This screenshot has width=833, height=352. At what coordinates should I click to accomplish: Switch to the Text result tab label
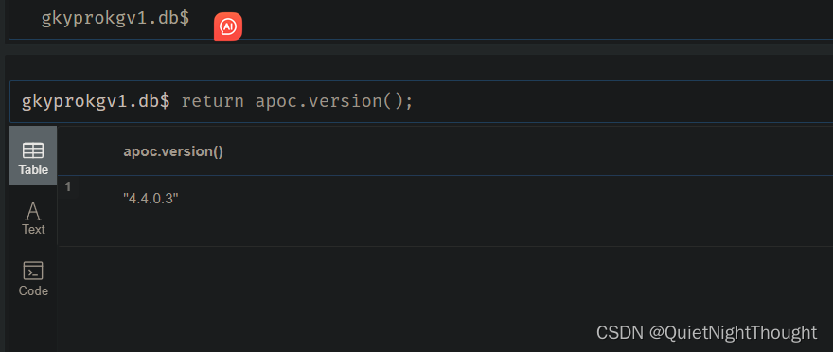click(33, 229)
